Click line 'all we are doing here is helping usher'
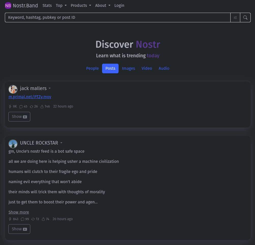 pos(64,162)
